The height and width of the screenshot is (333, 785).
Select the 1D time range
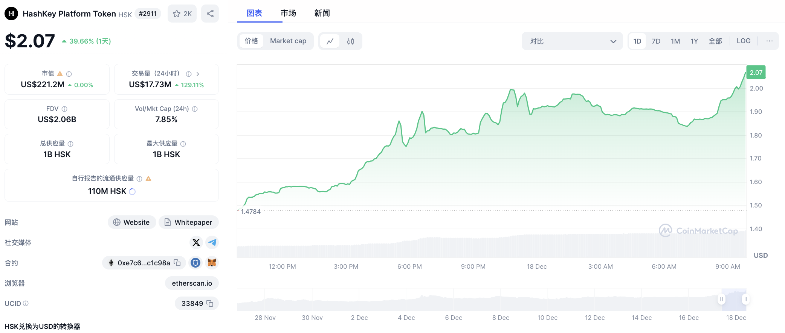click(637, 41)
